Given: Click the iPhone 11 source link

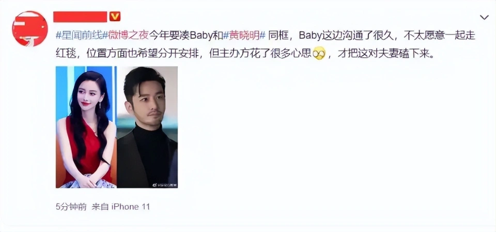Looking at the screenshot, I should tap(130, 207).
